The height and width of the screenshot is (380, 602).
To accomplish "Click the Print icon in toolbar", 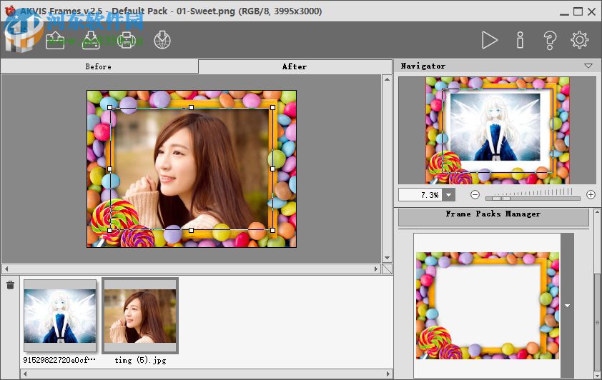I will click(x=127, y=40).
